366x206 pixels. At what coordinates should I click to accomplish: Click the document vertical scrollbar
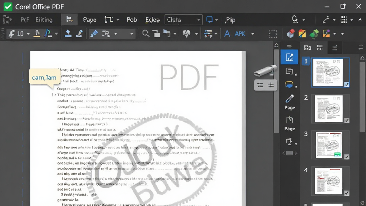pyautogui.click(x=276, y=91)
